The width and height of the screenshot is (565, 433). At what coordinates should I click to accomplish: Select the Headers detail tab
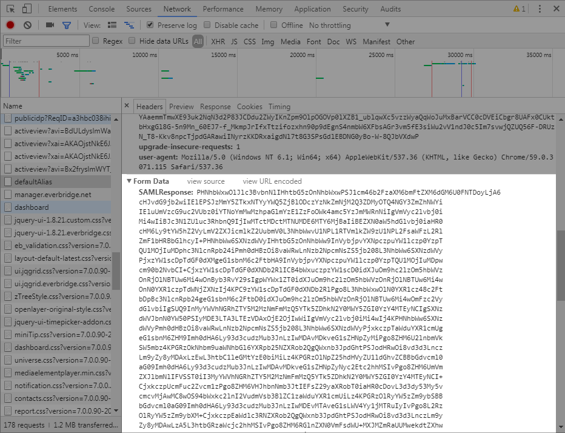click(150, 106)
